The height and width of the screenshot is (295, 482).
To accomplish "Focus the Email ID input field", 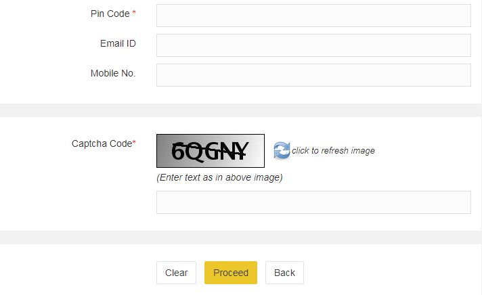I will 313,45.
